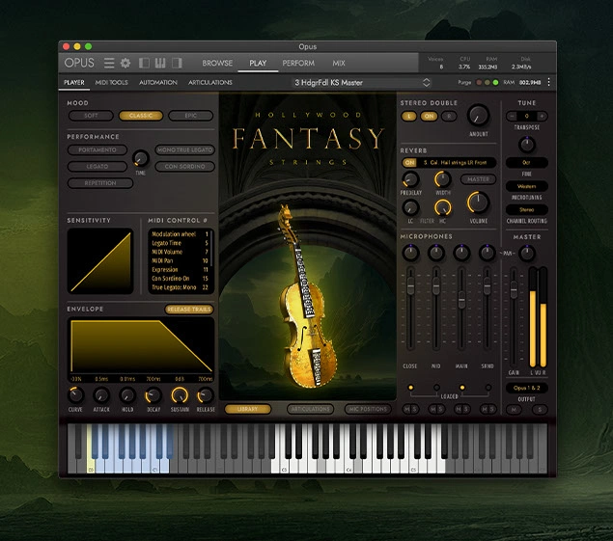Click the Library button under the artwork
The height and width of the screenshot is (541, 613).
click(247, 409)
